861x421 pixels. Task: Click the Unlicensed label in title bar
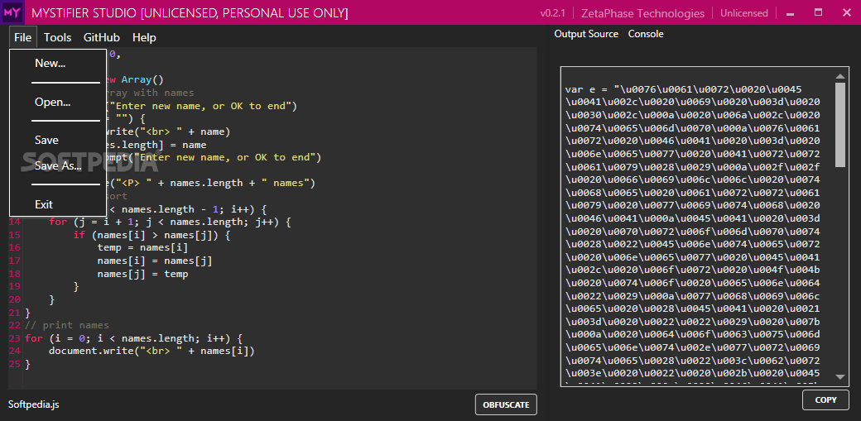(x=743, y=13)
